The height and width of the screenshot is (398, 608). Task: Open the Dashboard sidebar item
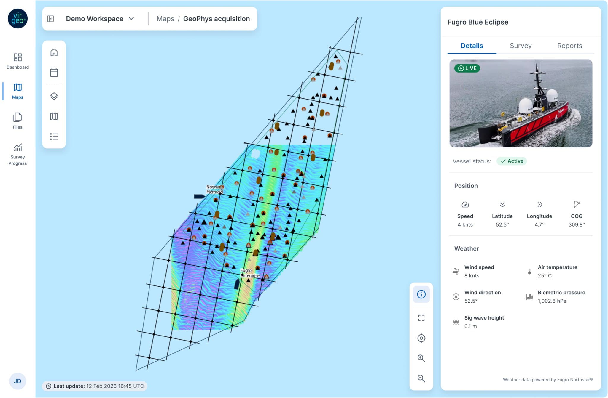click(x=17, y=61)
